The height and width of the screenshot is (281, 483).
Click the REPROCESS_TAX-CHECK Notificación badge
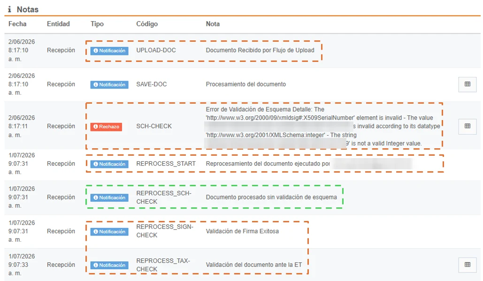(109, 265)
